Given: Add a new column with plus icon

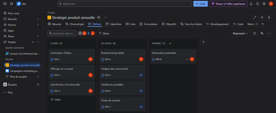Looking at the screenshot, I should [x=203, y=42].
